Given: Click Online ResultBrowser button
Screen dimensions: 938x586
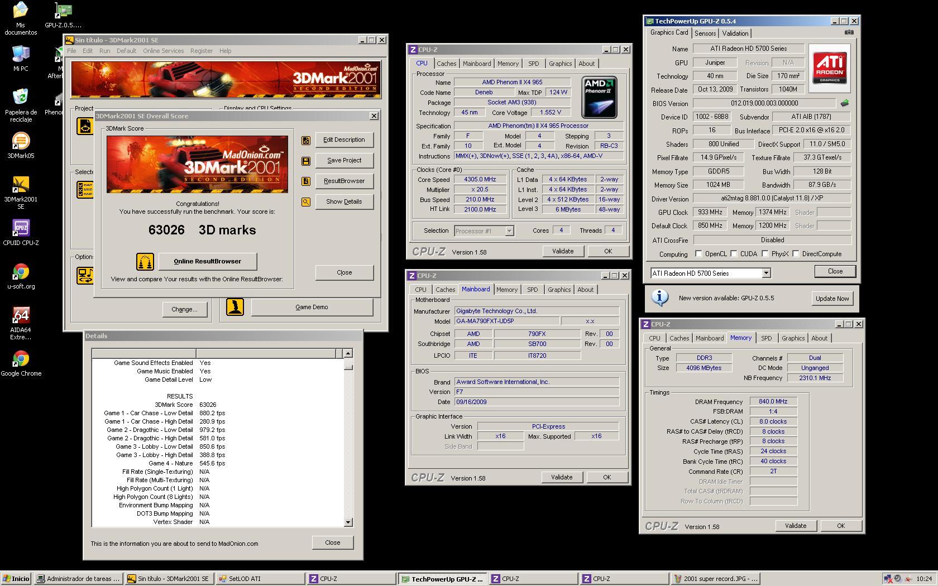Looking at the screenshot, I should (x=208, y=261).
